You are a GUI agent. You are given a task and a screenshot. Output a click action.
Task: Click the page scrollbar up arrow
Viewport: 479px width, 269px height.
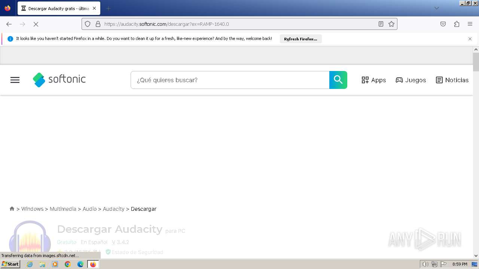[476, 49]
